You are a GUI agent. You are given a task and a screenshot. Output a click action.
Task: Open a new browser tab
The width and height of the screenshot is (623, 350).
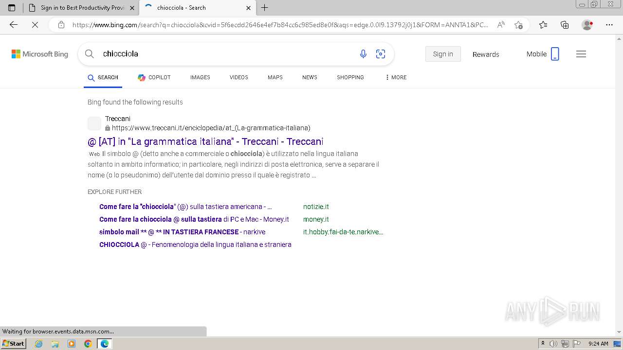click(264, 8)
